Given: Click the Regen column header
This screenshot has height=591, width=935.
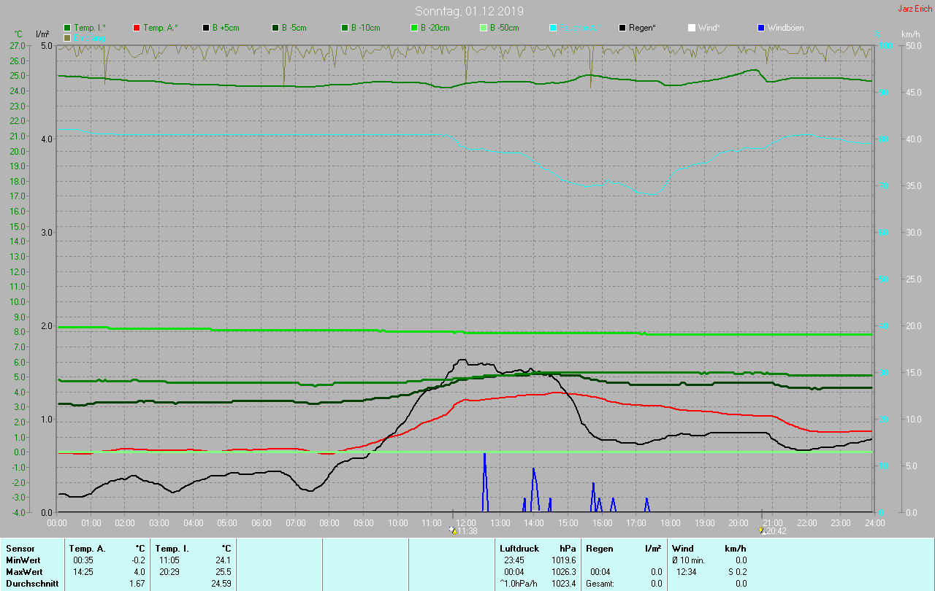Looking at the screenshot, I should 600,549.
